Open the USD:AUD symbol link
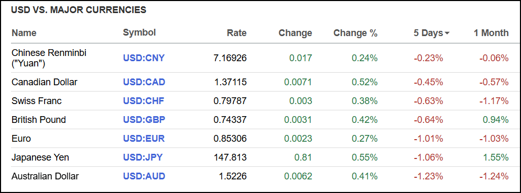521x193 pixels. (144, 176)
